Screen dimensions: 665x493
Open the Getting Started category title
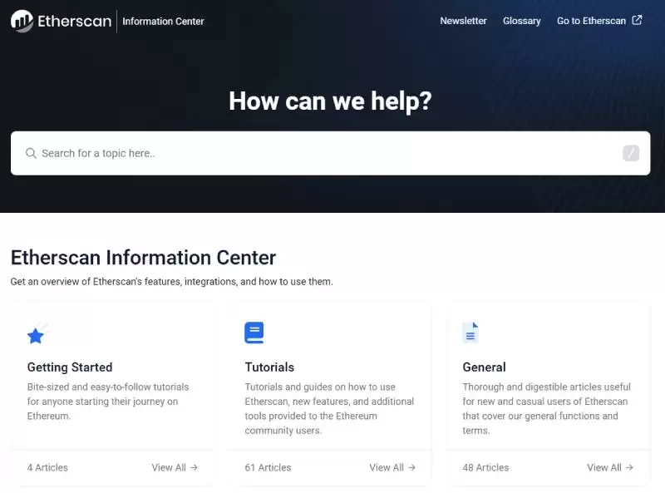coord(70,367)
